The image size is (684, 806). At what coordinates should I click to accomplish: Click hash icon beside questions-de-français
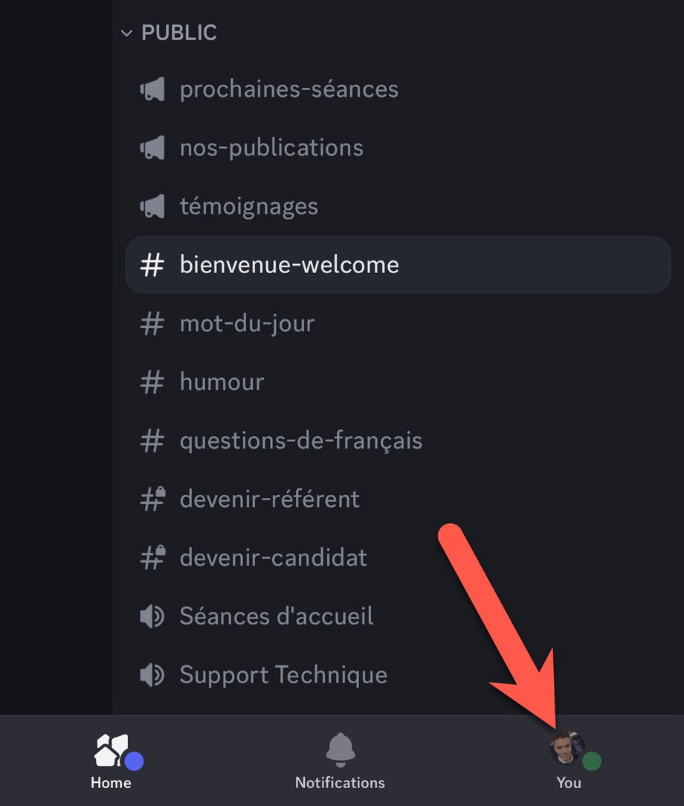click(152, 441)
